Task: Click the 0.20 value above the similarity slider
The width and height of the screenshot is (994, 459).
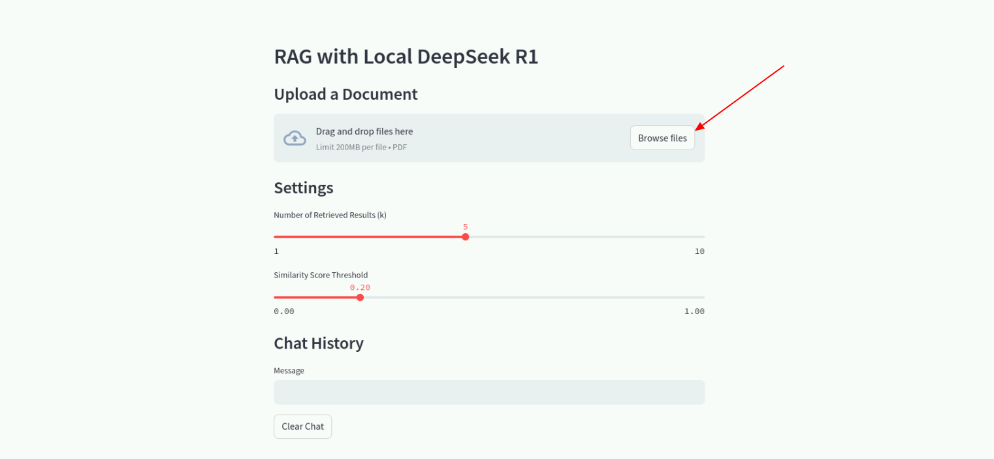Action: [x=360, y=287]
